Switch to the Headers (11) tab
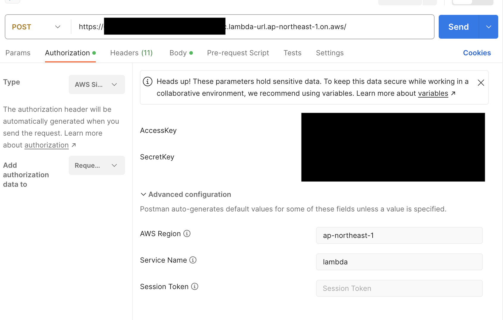The height and width of the screenshot is (320, 503). point(131,53)
